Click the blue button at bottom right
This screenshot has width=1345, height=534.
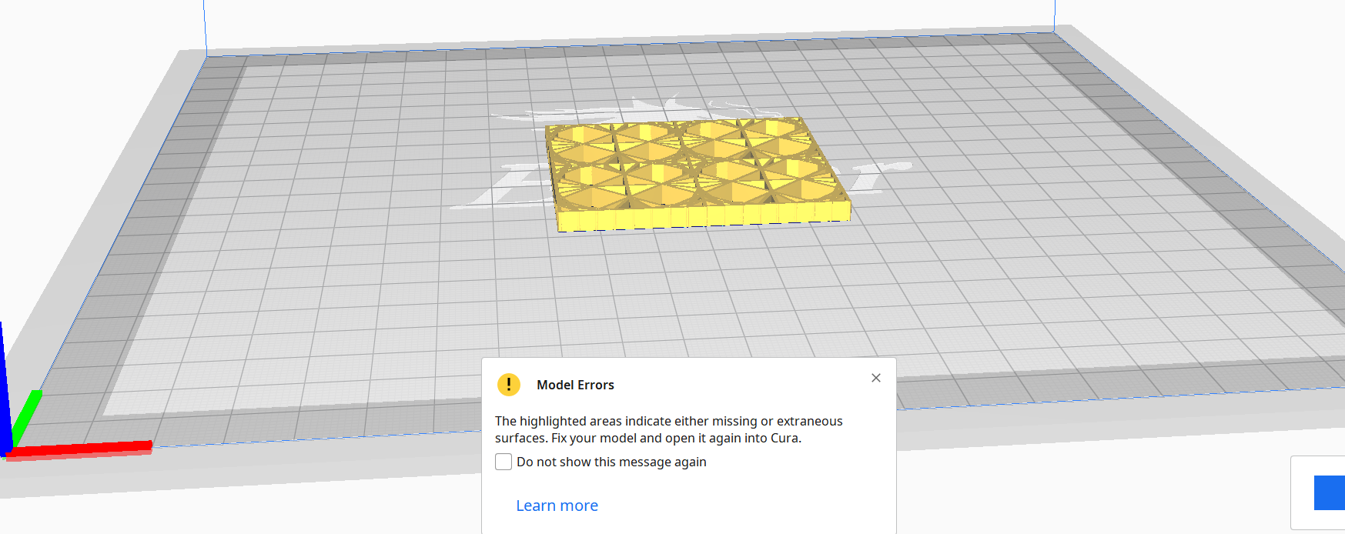1329,492
